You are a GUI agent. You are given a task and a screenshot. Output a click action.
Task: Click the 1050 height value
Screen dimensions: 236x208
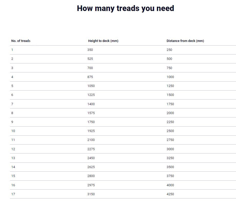point(91,86)
